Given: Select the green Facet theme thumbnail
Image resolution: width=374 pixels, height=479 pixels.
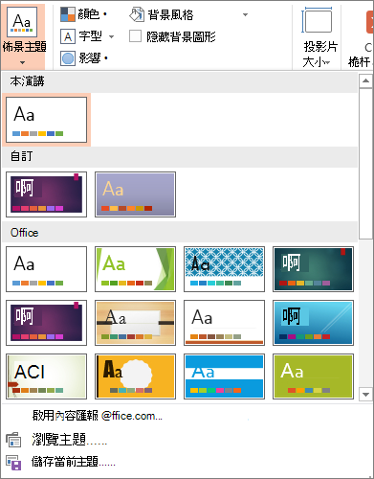Looking at the screenshot, I should 135,269.
